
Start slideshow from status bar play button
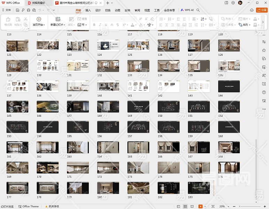[x=200, y=207]
